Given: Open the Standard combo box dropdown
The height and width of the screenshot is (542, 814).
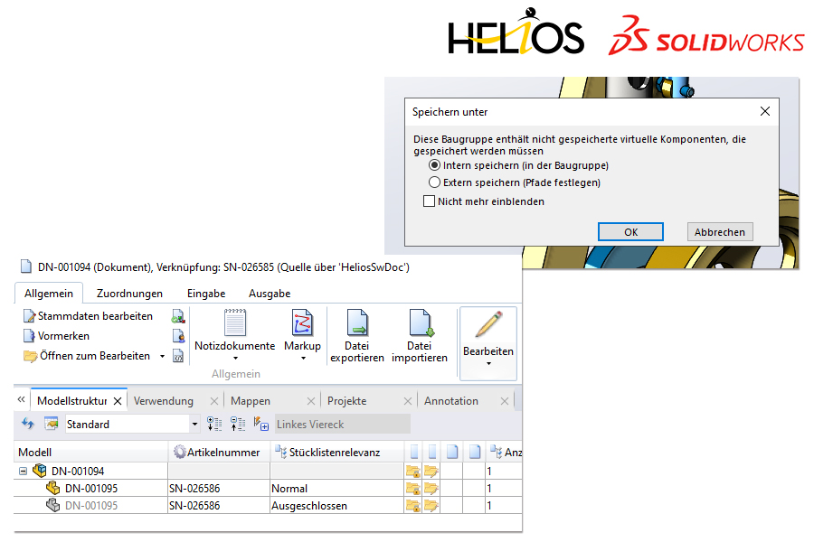Looking at the screenshot, I should 194,425.
